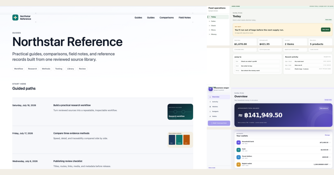This screenshot has width=334, height=175.
Task: Click the $820.00 Travel dollars balance
Action: tap(325, 157)
